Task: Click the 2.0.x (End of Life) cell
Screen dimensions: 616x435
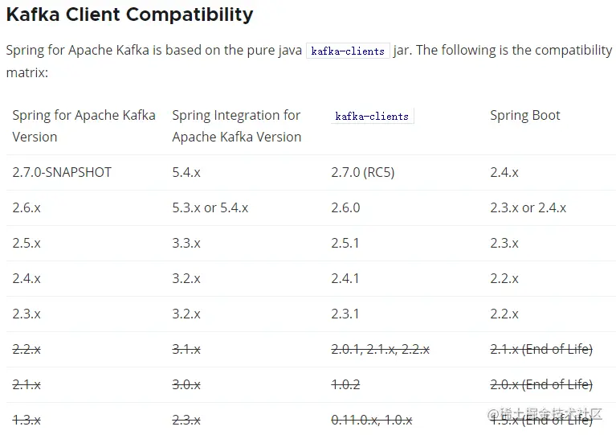Action: (x=541, y=384)
